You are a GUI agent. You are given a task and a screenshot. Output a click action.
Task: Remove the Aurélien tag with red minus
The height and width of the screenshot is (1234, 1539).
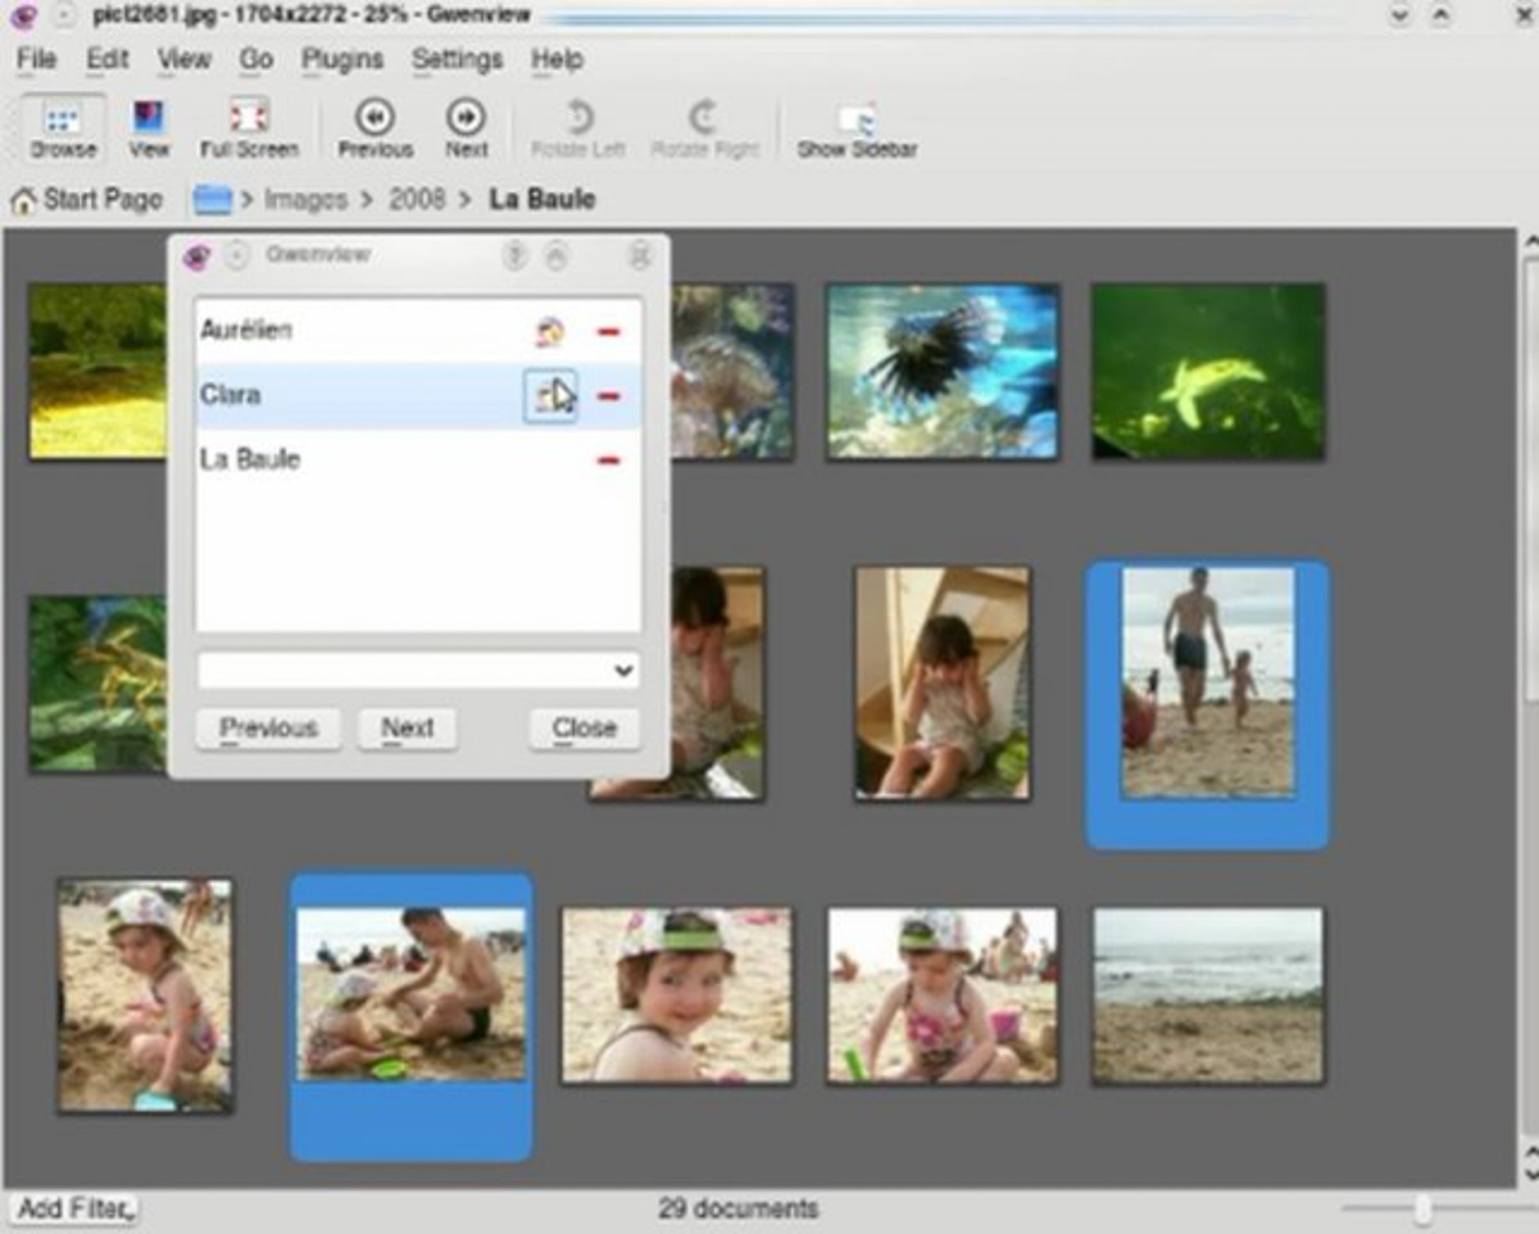point(608,332)
